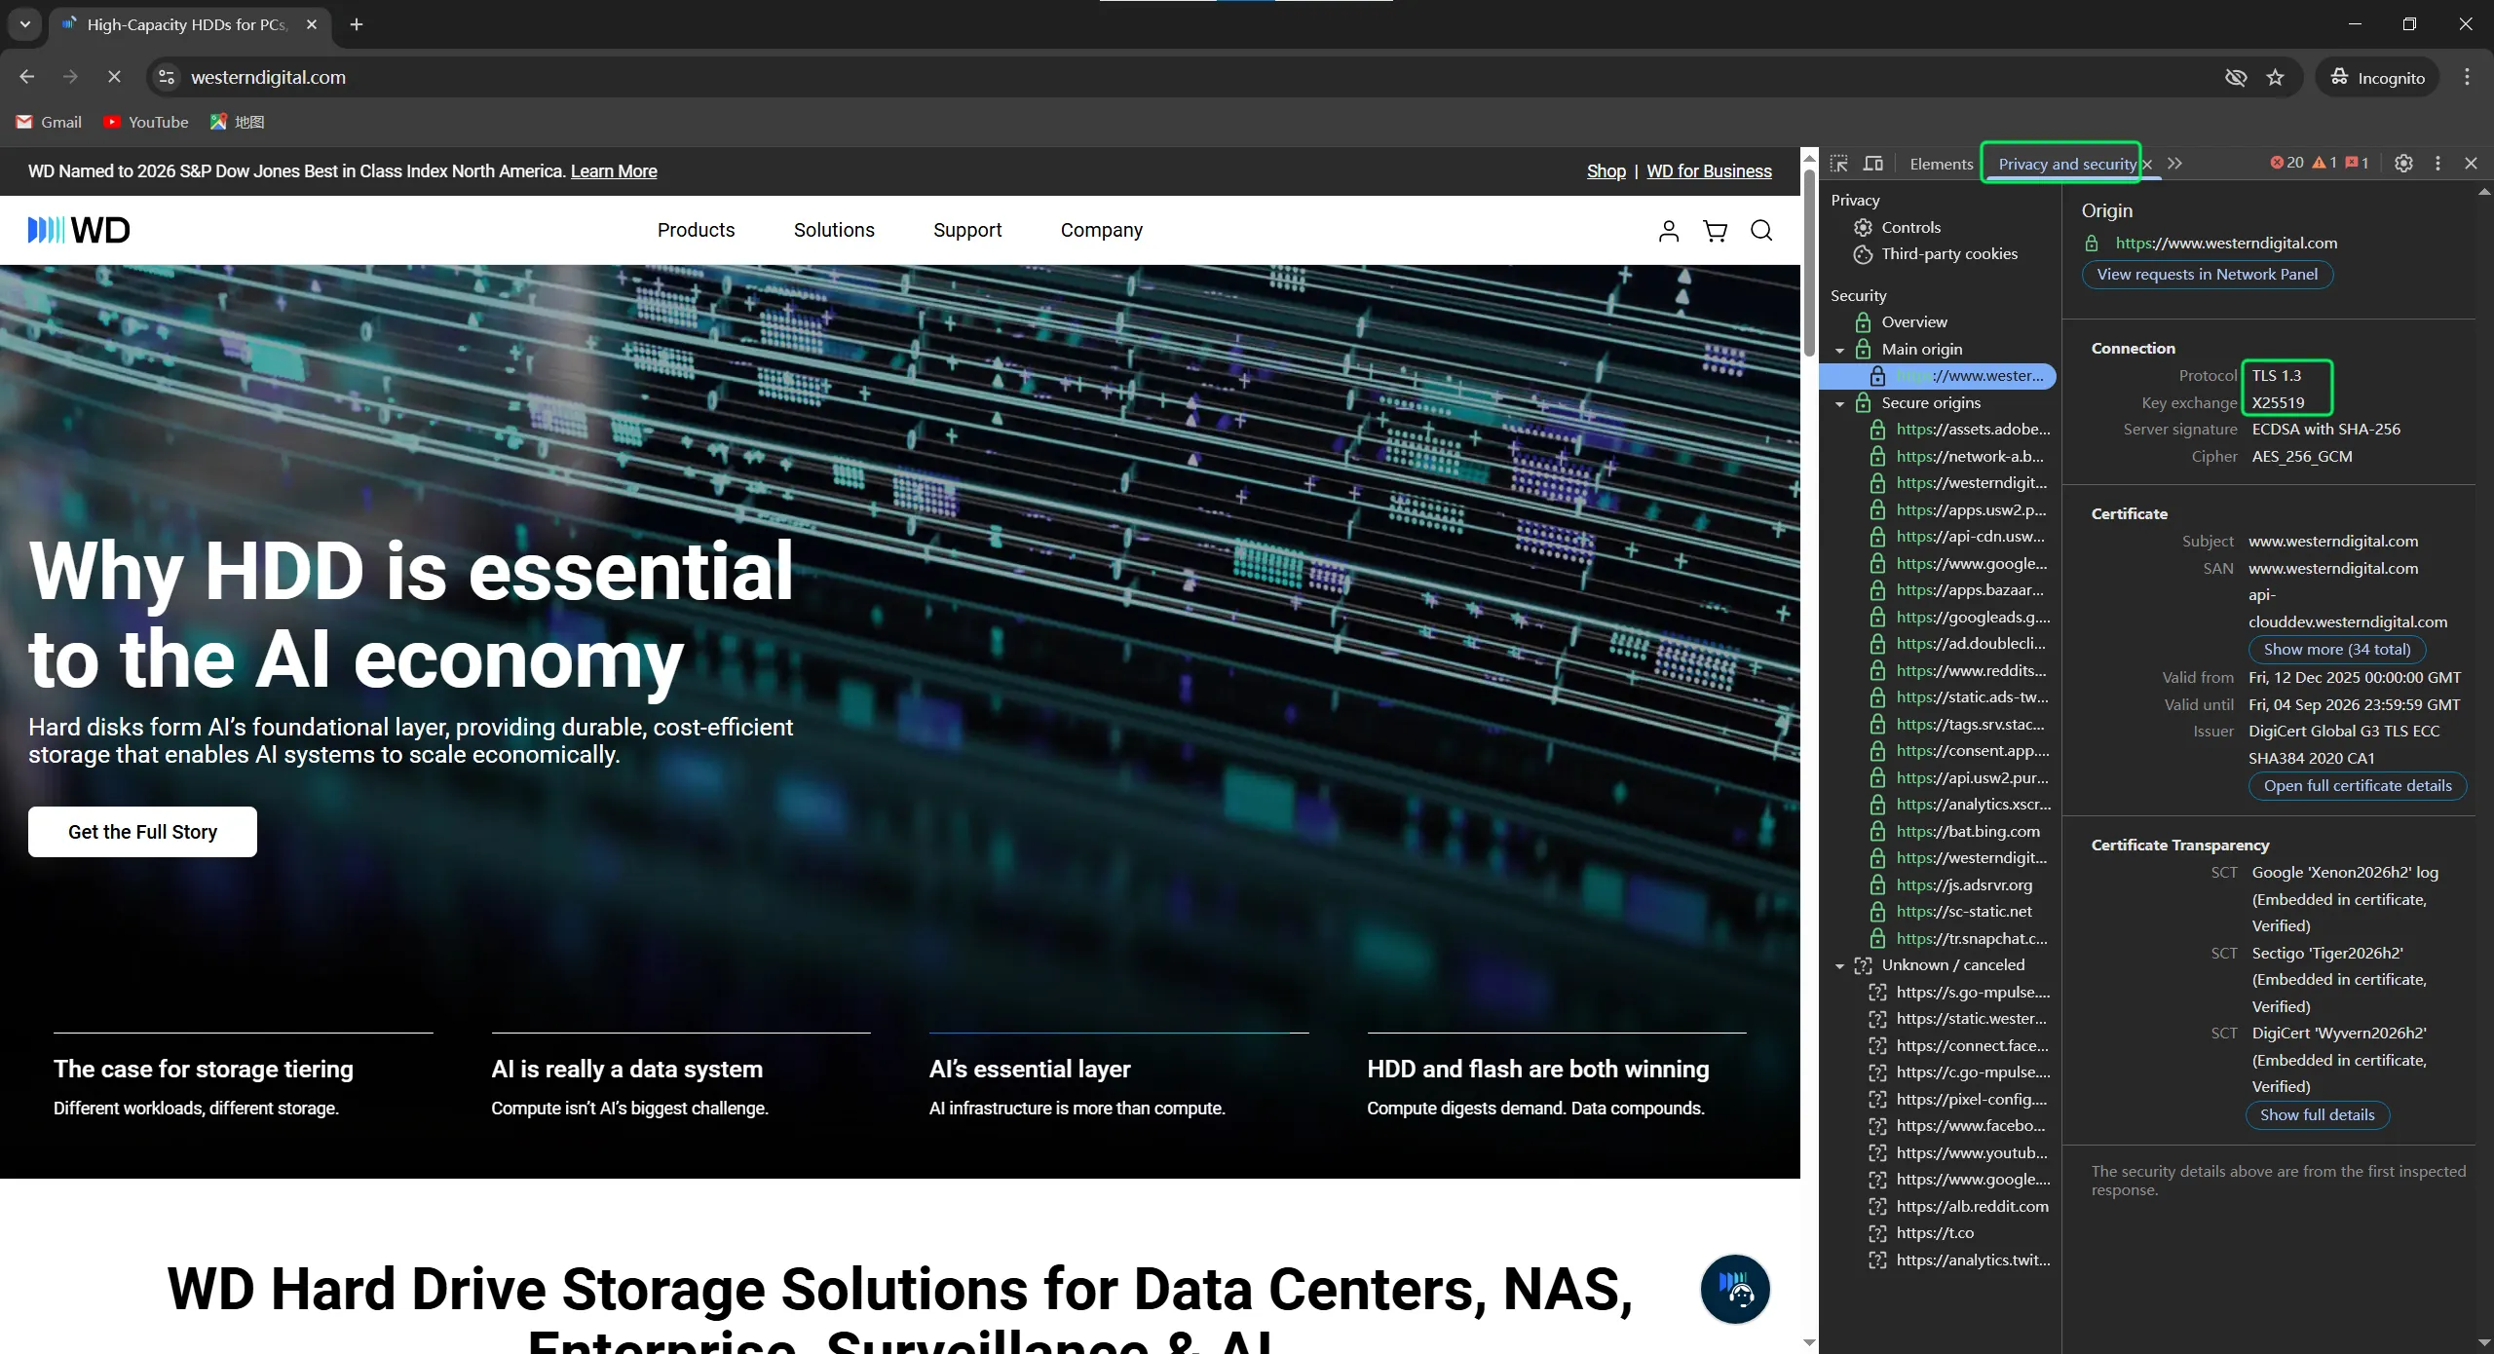The image size is (2494, 1354).
Task: Follow the Learn More link
Action: (x=614, y=171)
